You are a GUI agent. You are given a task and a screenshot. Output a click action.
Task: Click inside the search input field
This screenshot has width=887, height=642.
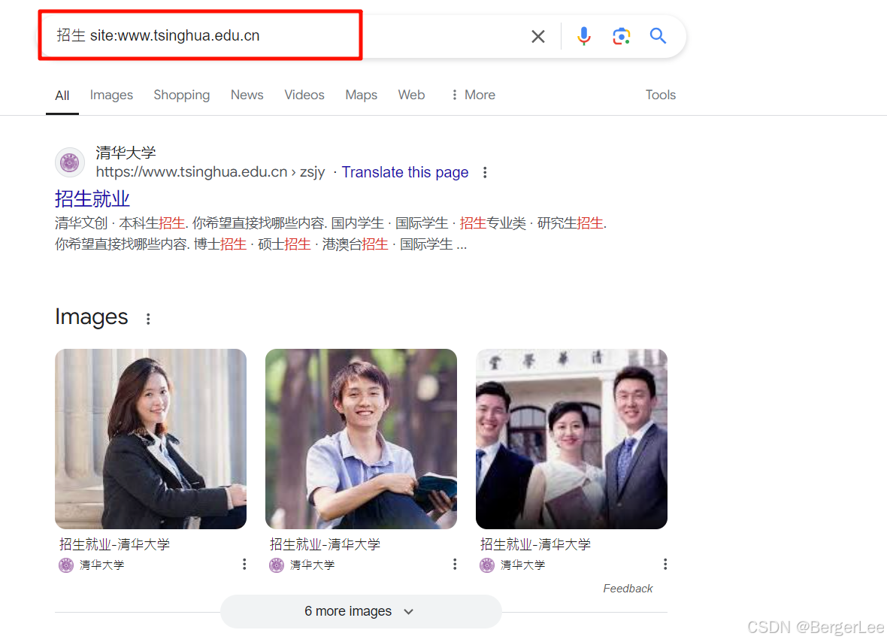tap(226, 35)
